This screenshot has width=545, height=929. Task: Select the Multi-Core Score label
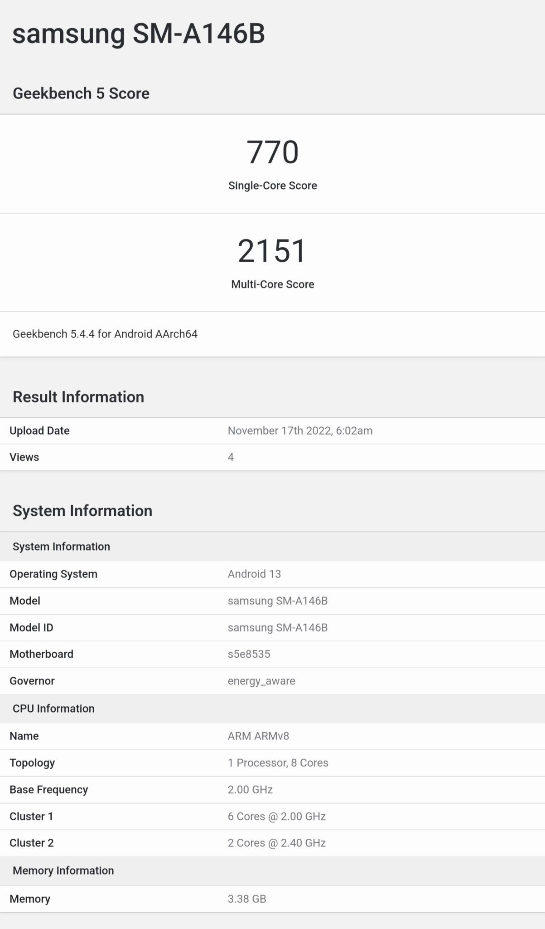tap(272, 284)
